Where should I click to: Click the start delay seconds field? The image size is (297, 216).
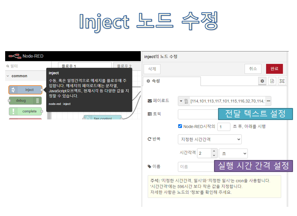pos(224,127)
